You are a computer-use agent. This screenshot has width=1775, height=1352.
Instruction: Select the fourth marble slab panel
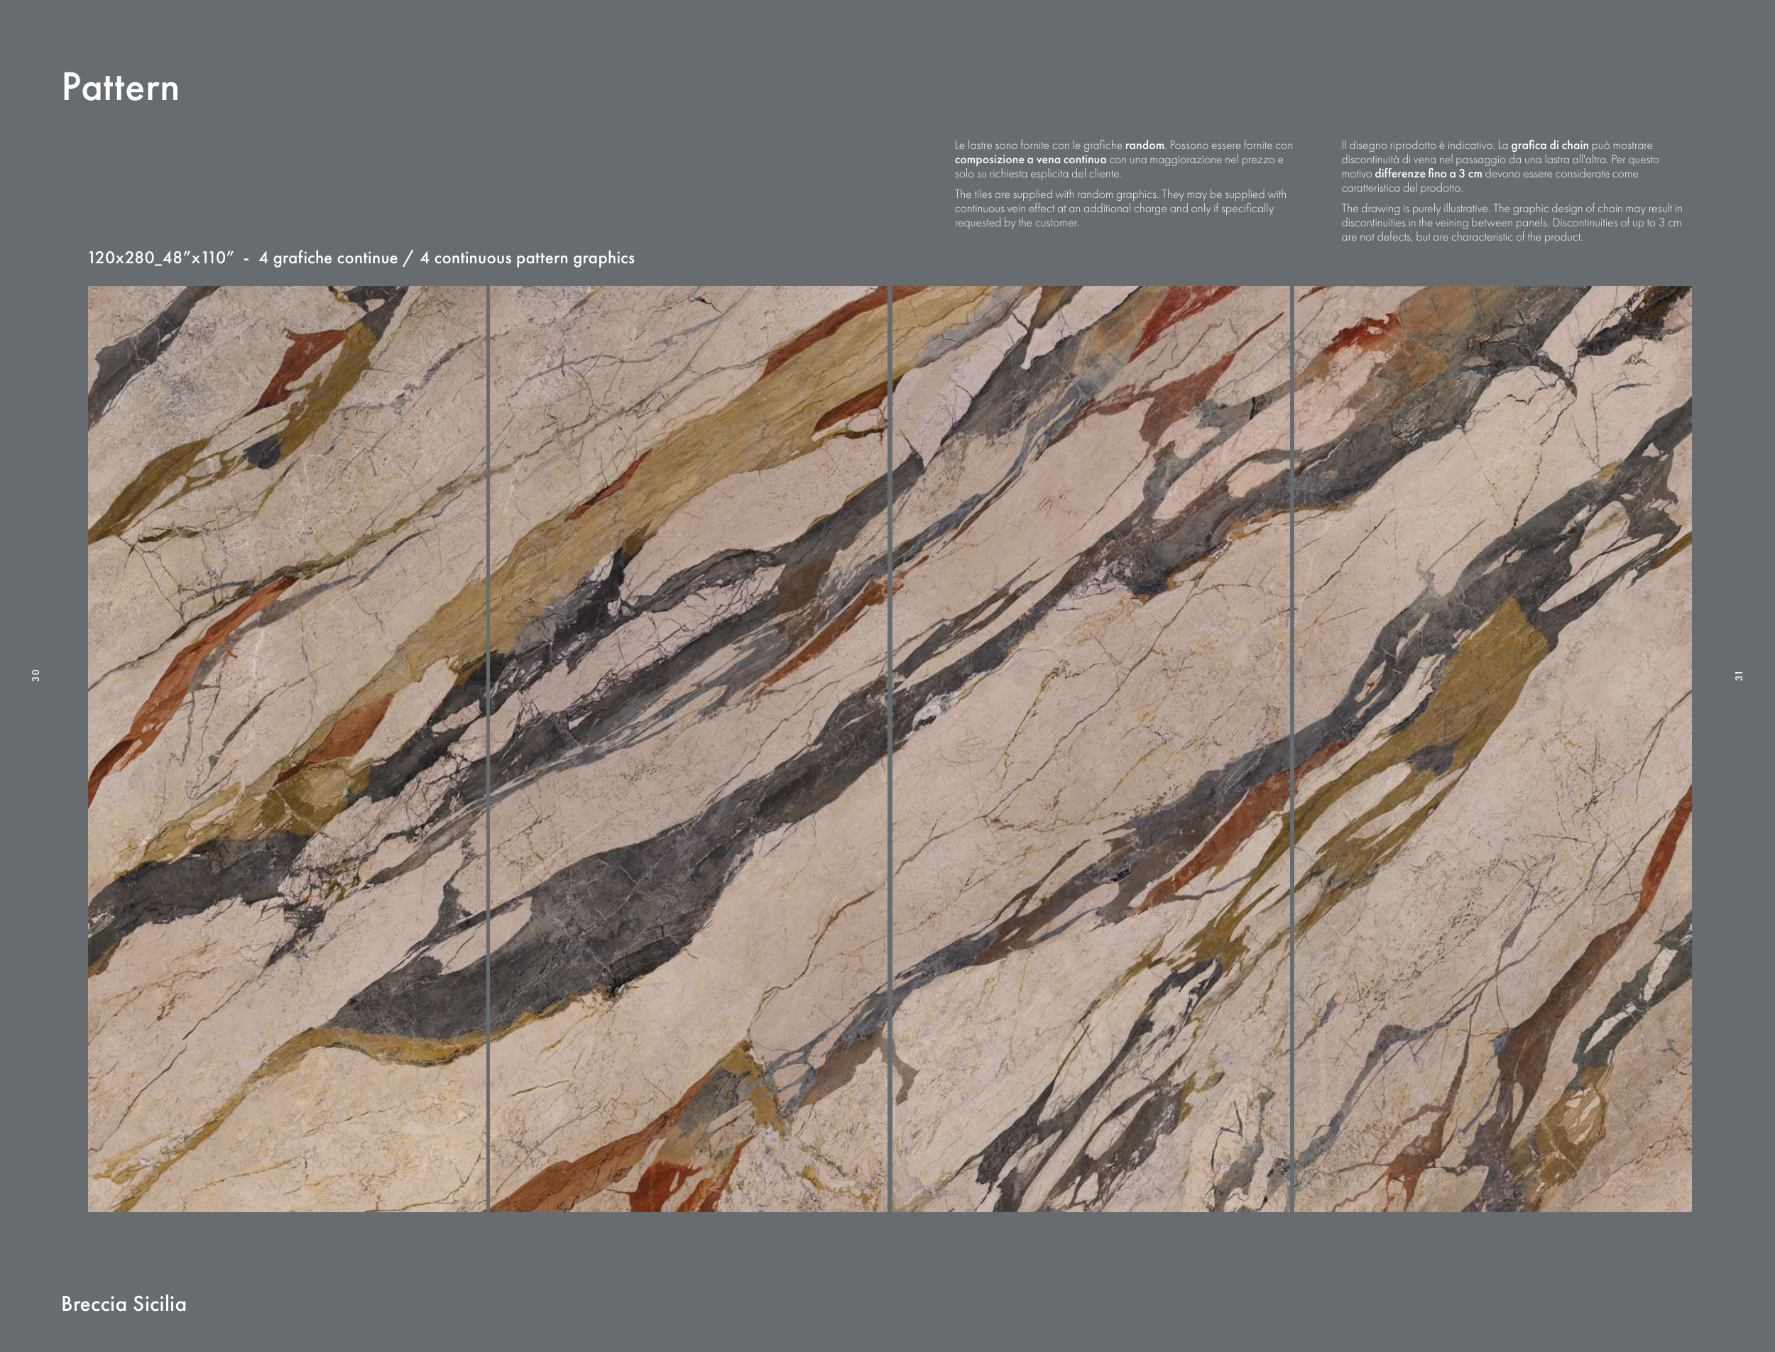(x=1492, y=749)
